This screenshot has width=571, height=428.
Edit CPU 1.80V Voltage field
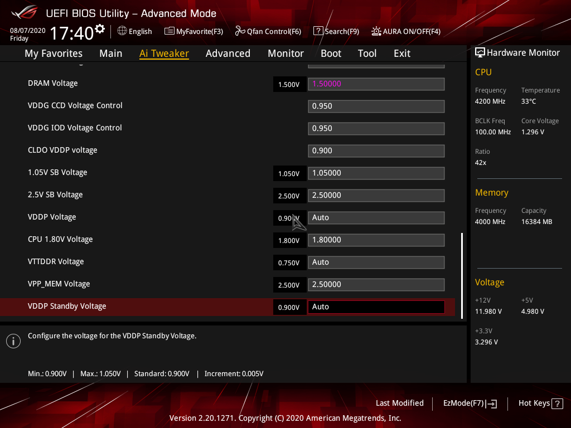click(376, 240)
